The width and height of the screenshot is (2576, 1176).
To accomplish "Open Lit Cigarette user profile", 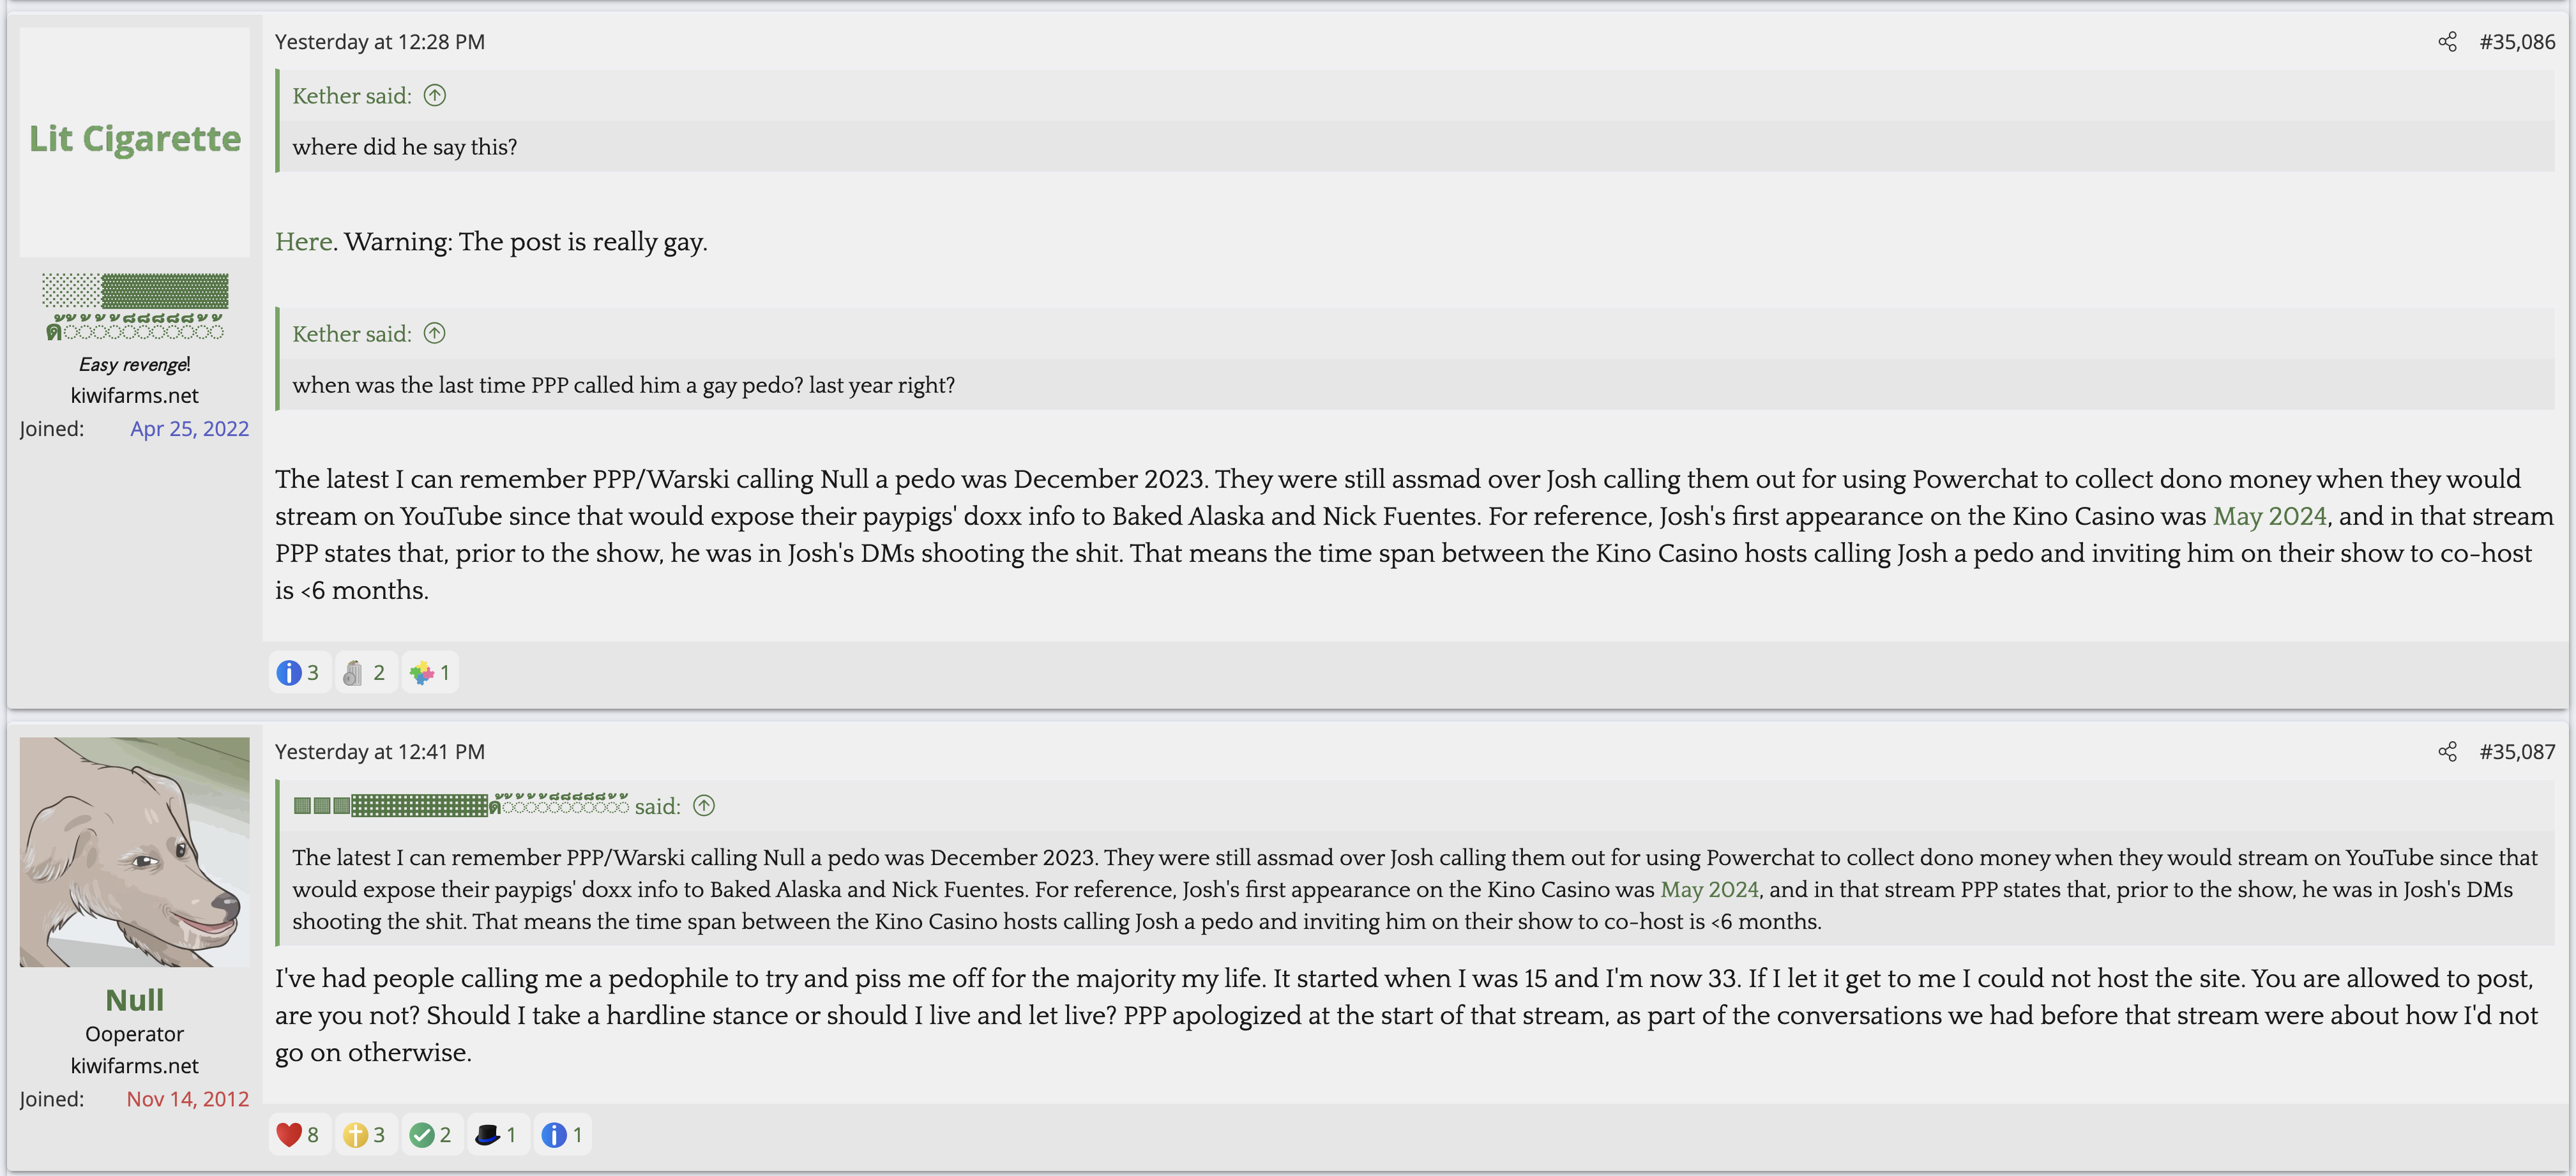I will [135, 139].
